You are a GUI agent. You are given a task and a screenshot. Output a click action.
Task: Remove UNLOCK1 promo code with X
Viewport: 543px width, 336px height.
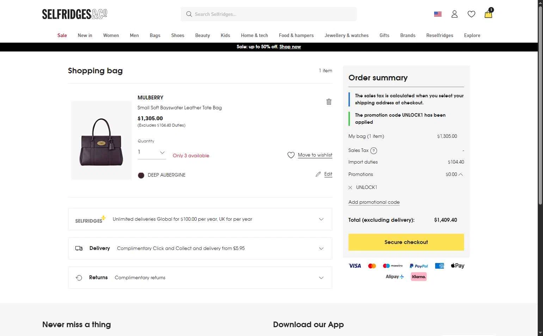(x=350, y=188)
